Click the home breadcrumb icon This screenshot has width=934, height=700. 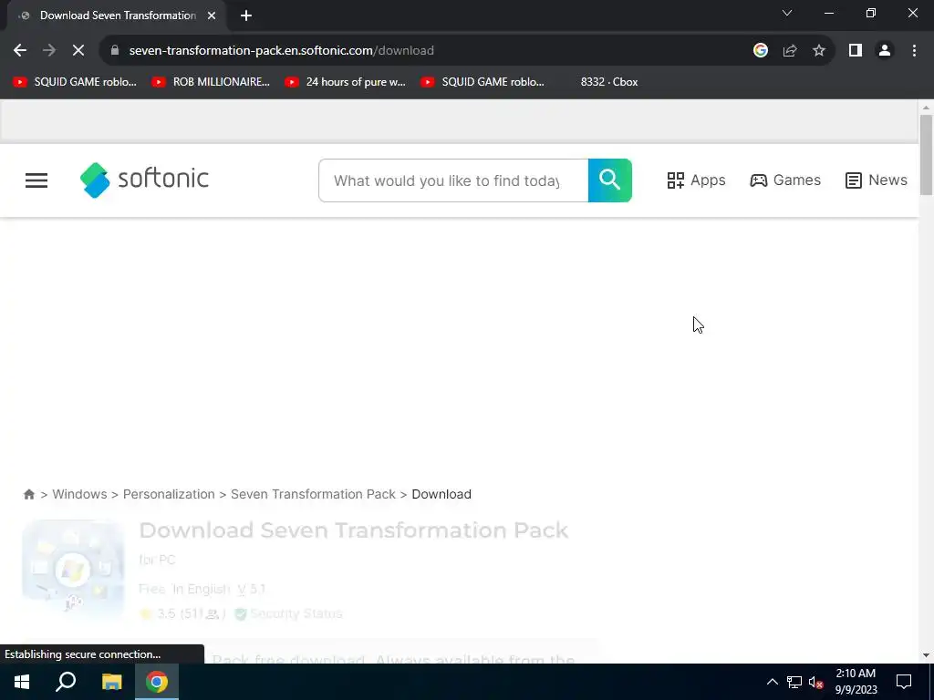[x=28, y=495]
